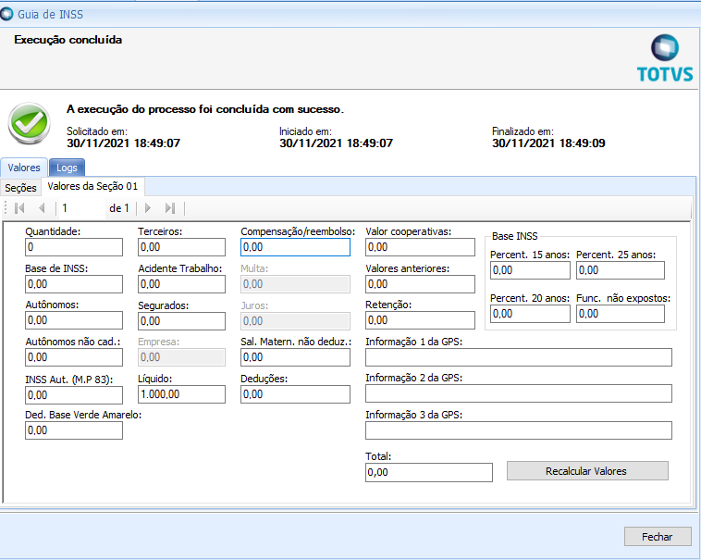The width and height of the screenshot is (701, 560).
Task: Click the 'Execução concluída' heading text
Action: point(68,40)
